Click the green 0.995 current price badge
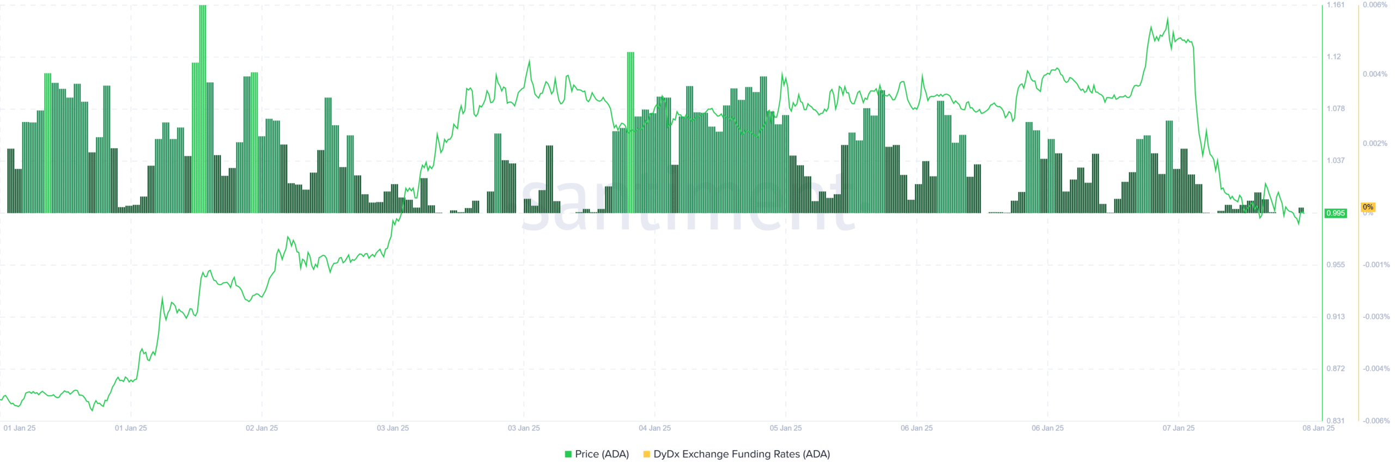The width and height of the screenshot is (1395, 472). [1335, 213]
